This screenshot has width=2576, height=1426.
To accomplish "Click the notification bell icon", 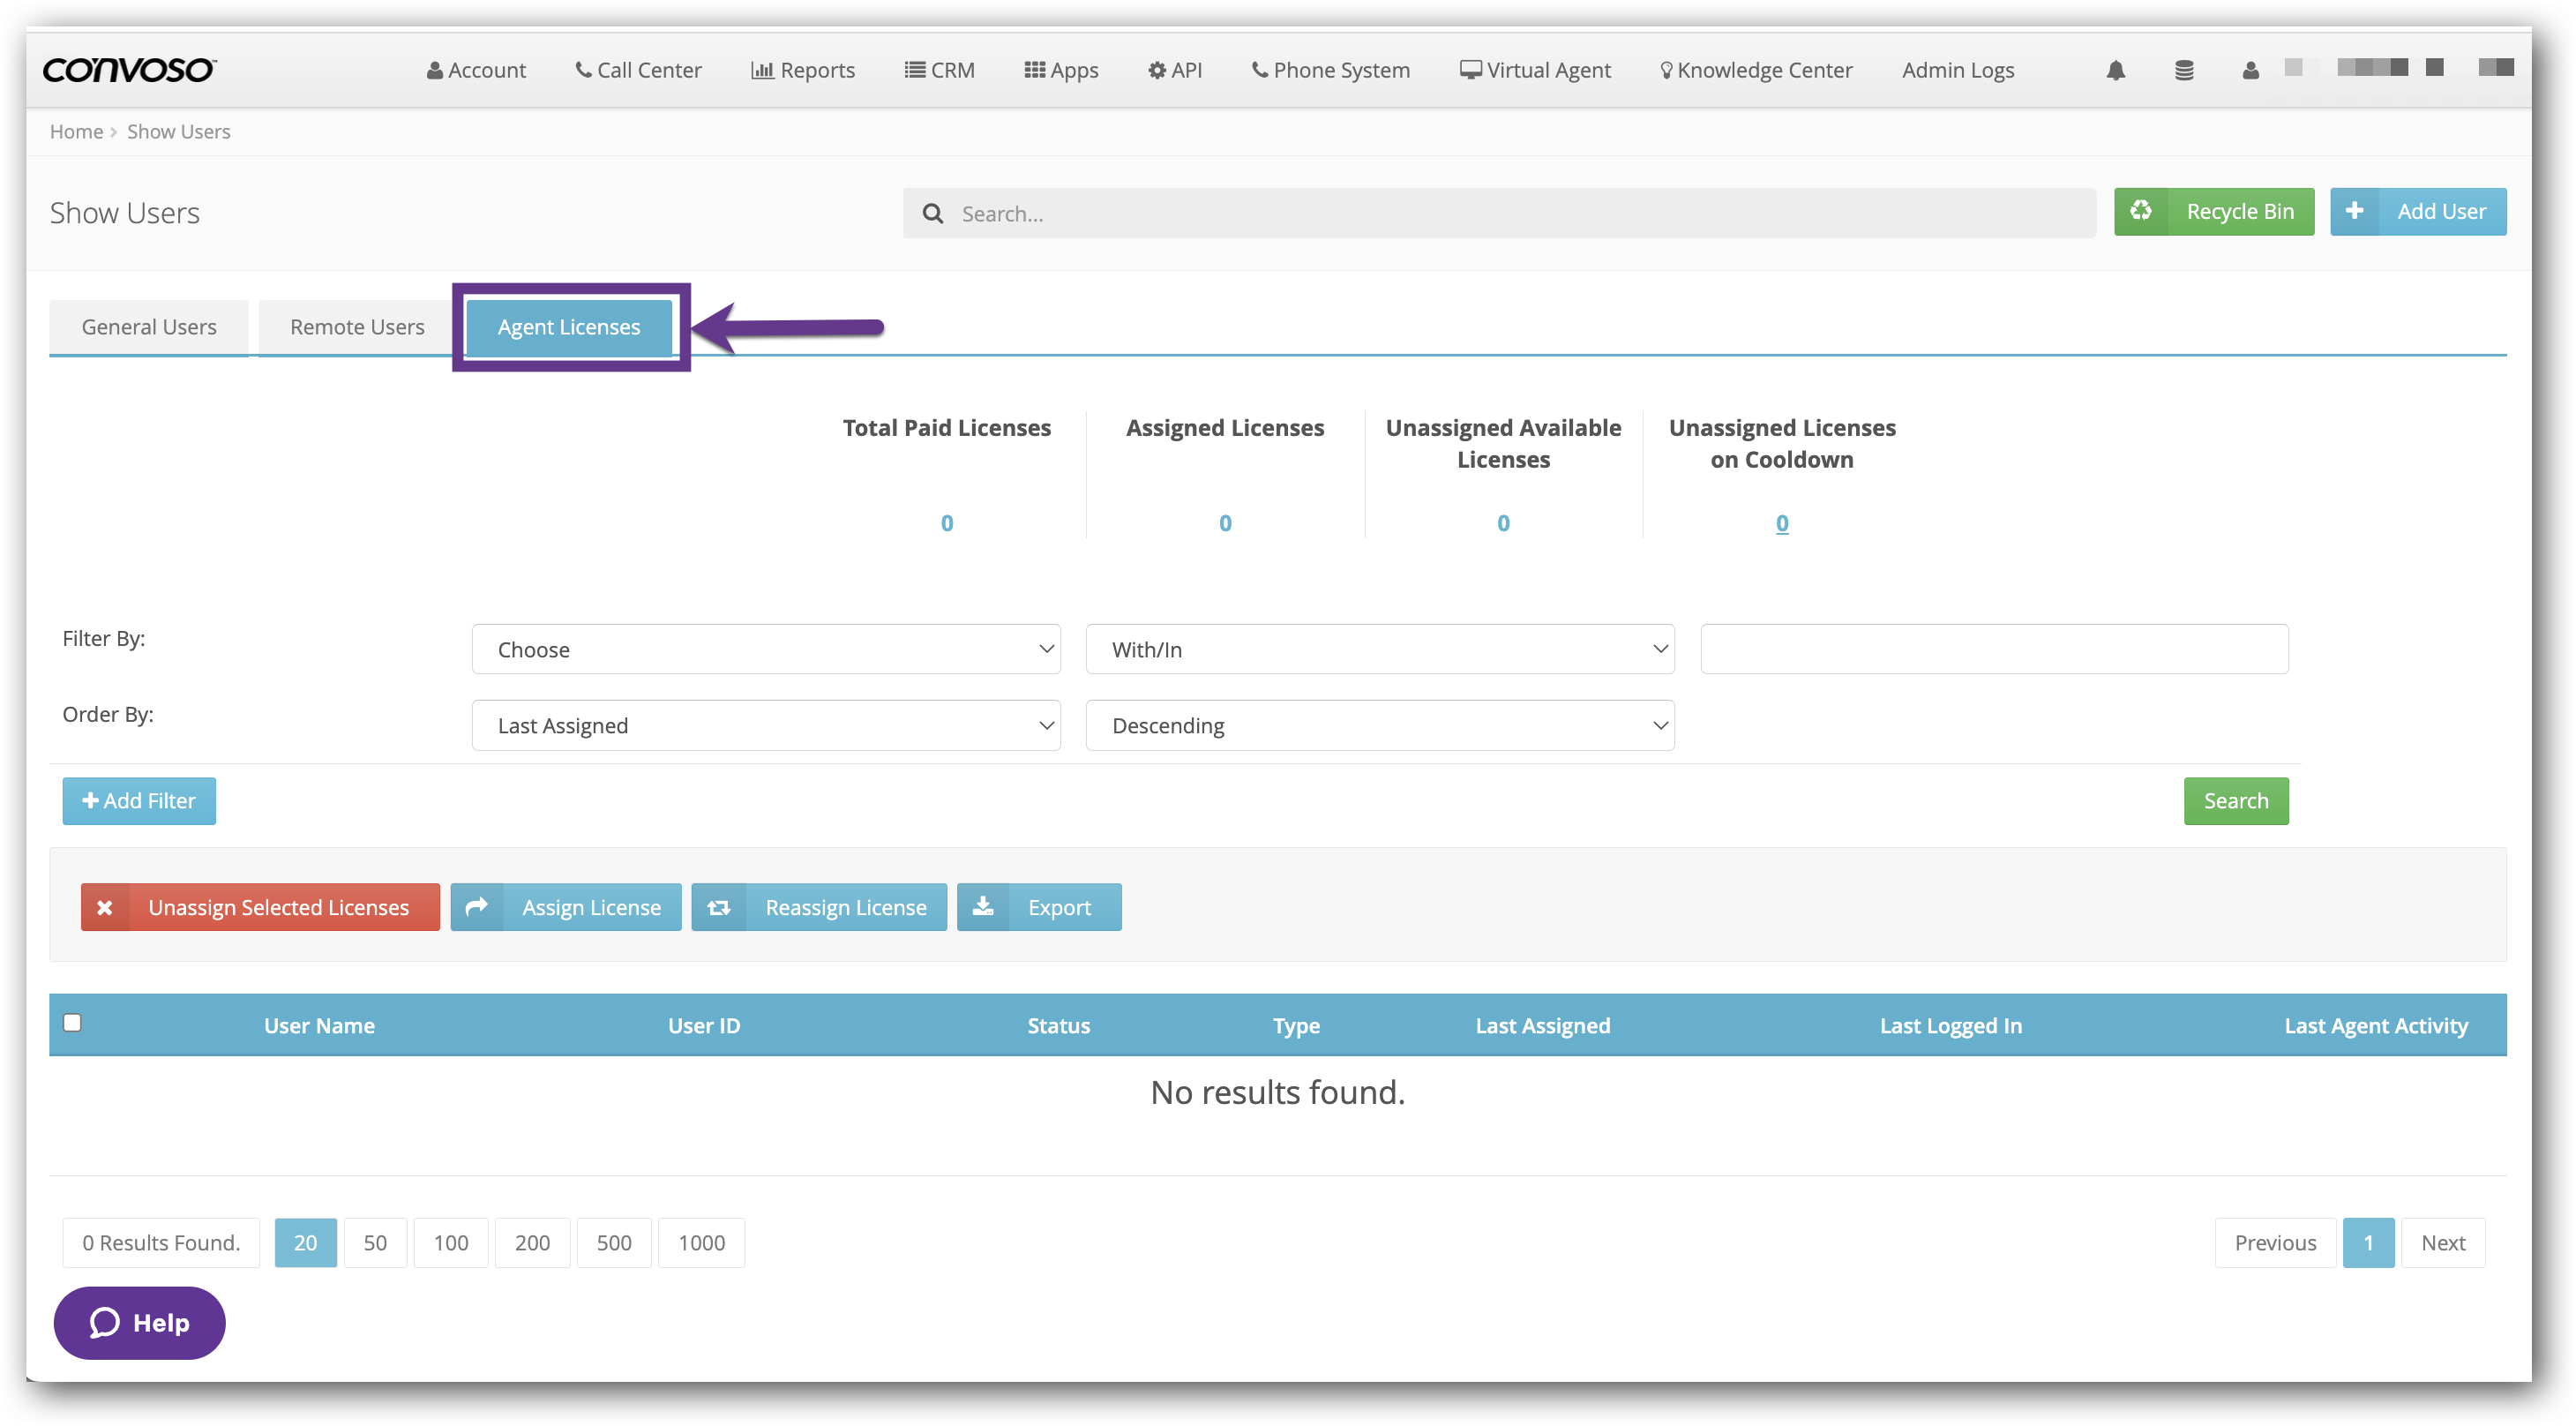I will click(x=2115, y=70).
